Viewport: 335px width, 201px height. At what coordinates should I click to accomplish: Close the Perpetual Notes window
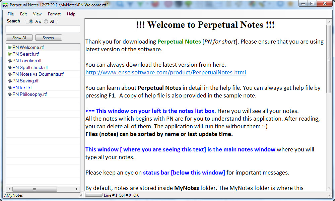coord(325,4)
